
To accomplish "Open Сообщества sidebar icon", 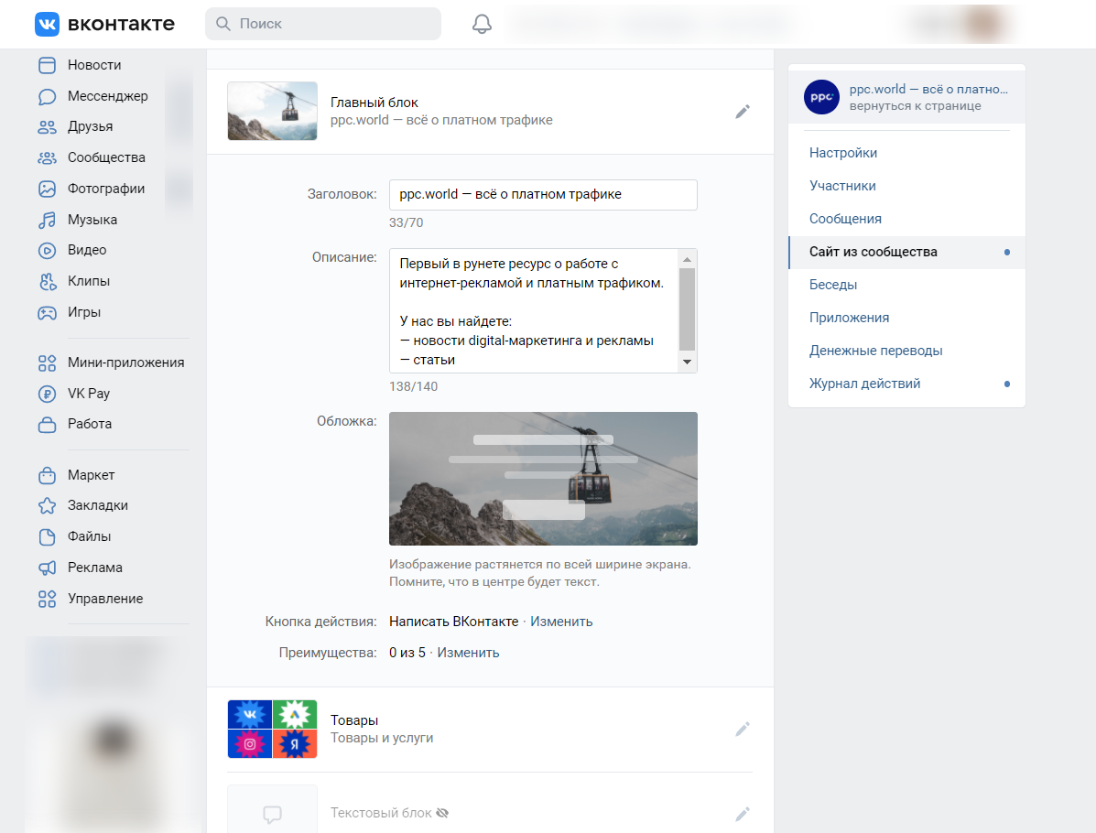I will [x=47, y=158].
